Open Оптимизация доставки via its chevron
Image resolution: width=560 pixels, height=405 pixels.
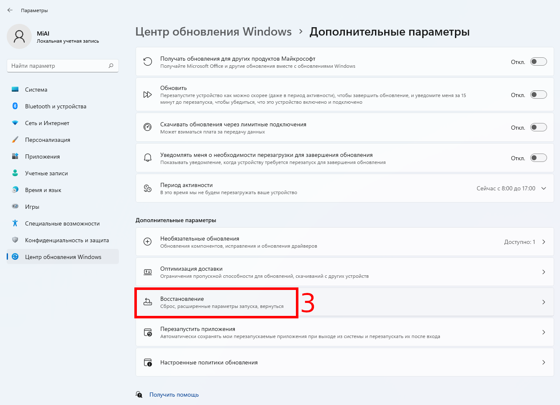[544, 272]
